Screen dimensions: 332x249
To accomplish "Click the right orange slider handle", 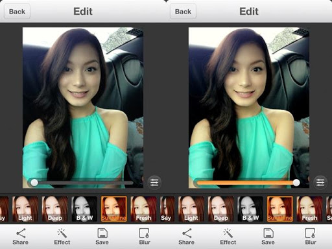I will pos(296,183).
